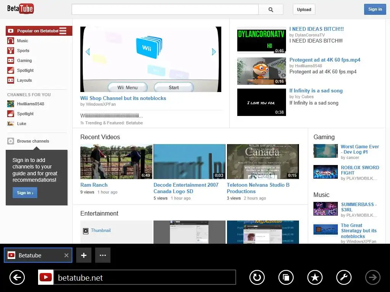Click the Popular on Betatube star icon
This screenshot has width=390, height=292.
(11, 31)
